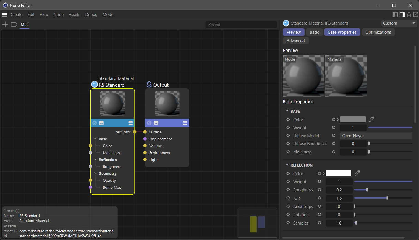Open the hamburger menu in the menu bar
The image size is (419, 240).
coord(5,15)
